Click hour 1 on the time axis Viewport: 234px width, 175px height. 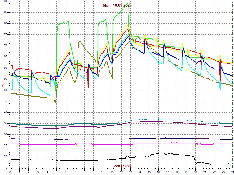click(19, 172)
